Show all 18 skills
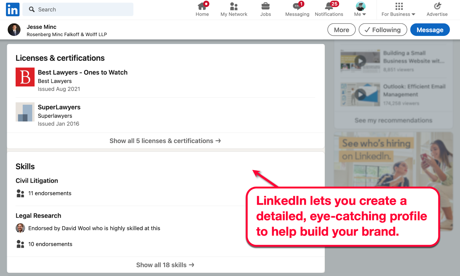The width and height of the screenshot is (460, 276). tap(166, 265)
